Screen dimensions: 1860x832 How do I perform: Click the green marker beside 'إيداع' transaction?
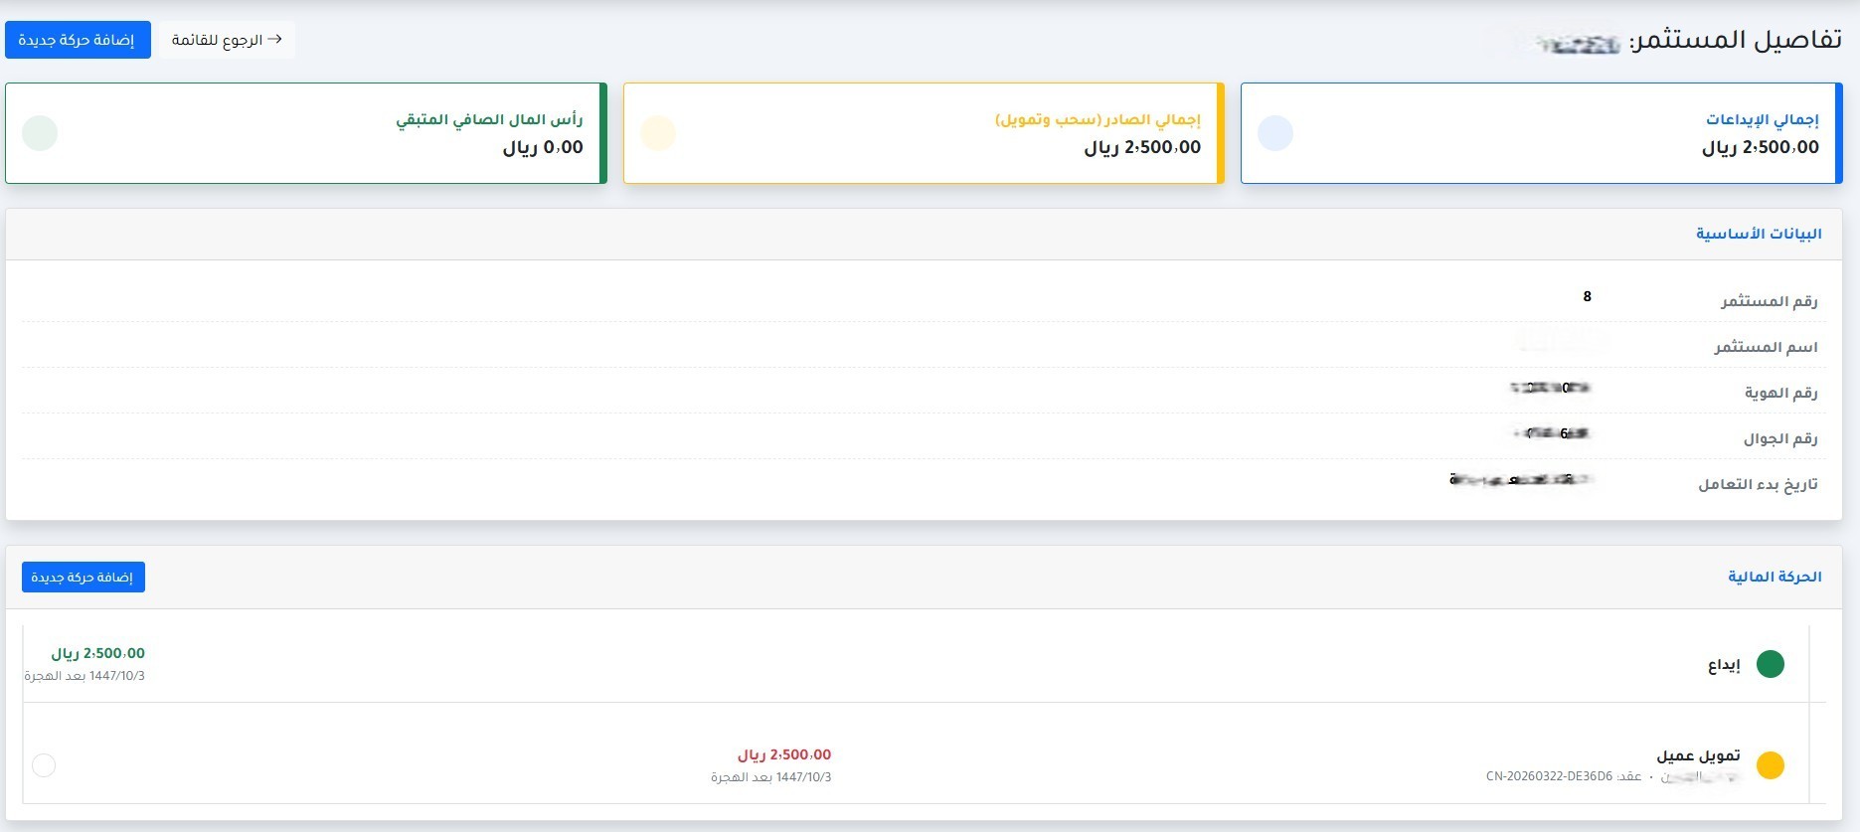click(x=1770, y=664)
